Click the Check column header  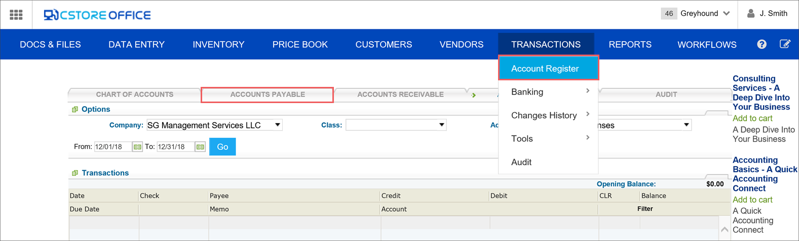(149, 196)
